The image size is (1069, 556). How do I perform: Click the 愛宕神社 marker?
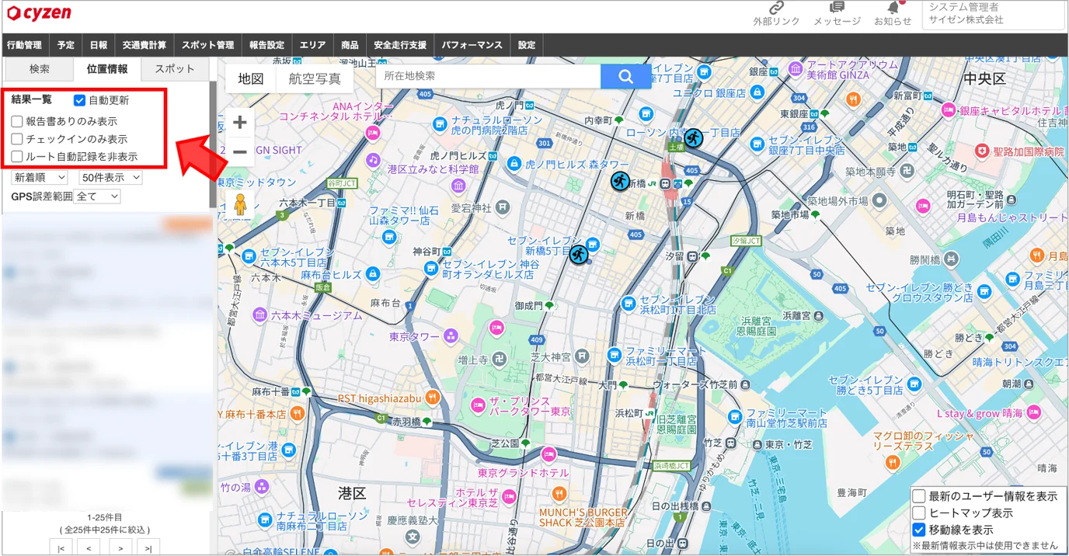tap(502, 207)
